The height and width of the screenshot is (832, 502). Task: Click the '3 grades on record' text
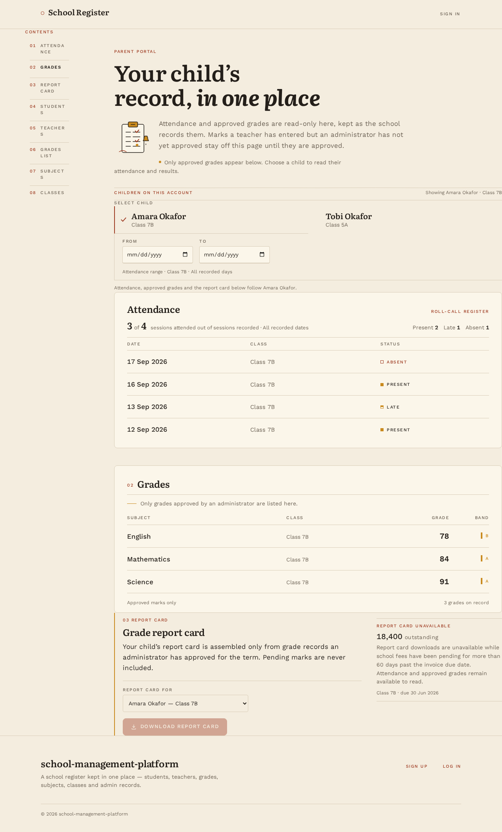click(x=466, y=603)
